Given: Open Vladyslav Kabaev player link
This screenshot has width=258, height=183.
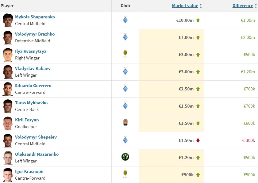Looking at the screenshot, I should click(33, 68).
